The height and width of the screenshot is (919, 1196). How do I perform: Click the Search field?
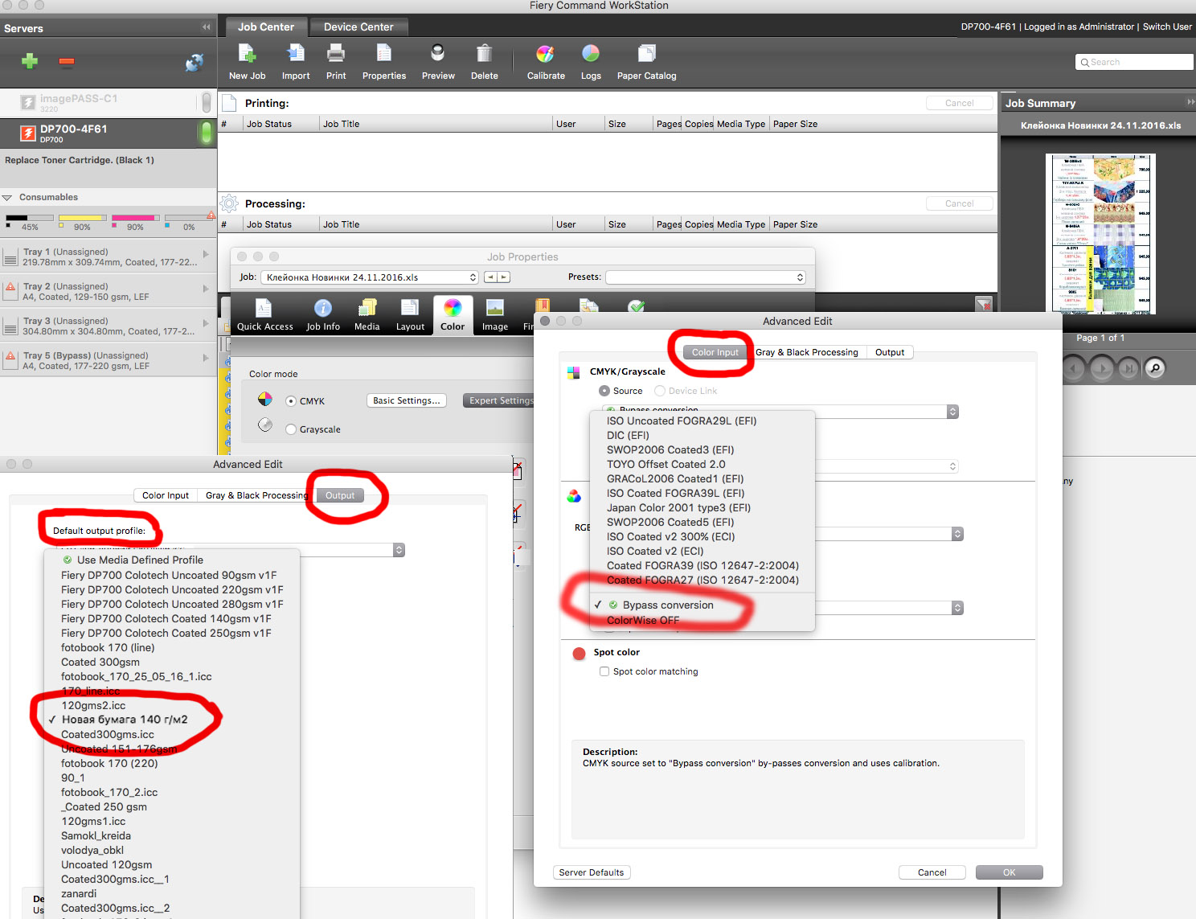1134,62
